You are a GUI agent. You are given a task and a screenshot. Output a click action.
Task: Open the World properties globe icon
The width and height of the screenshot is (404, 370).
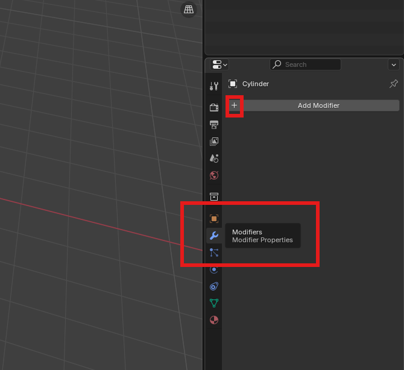[214, 175]
